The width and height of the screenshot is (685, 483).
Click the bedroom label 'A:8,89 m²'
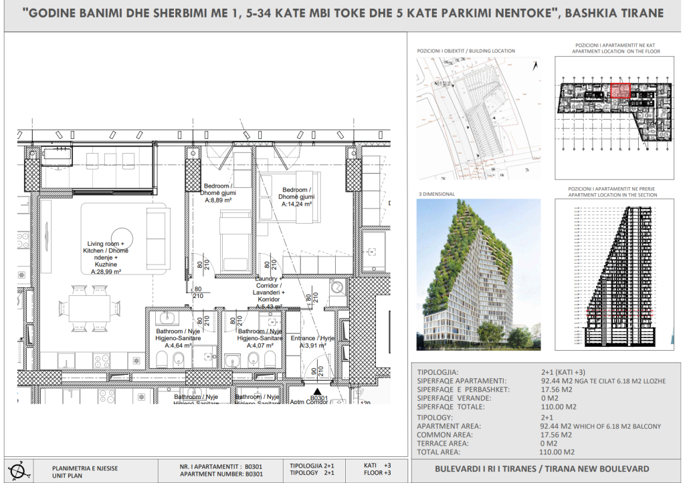[218, 200]
